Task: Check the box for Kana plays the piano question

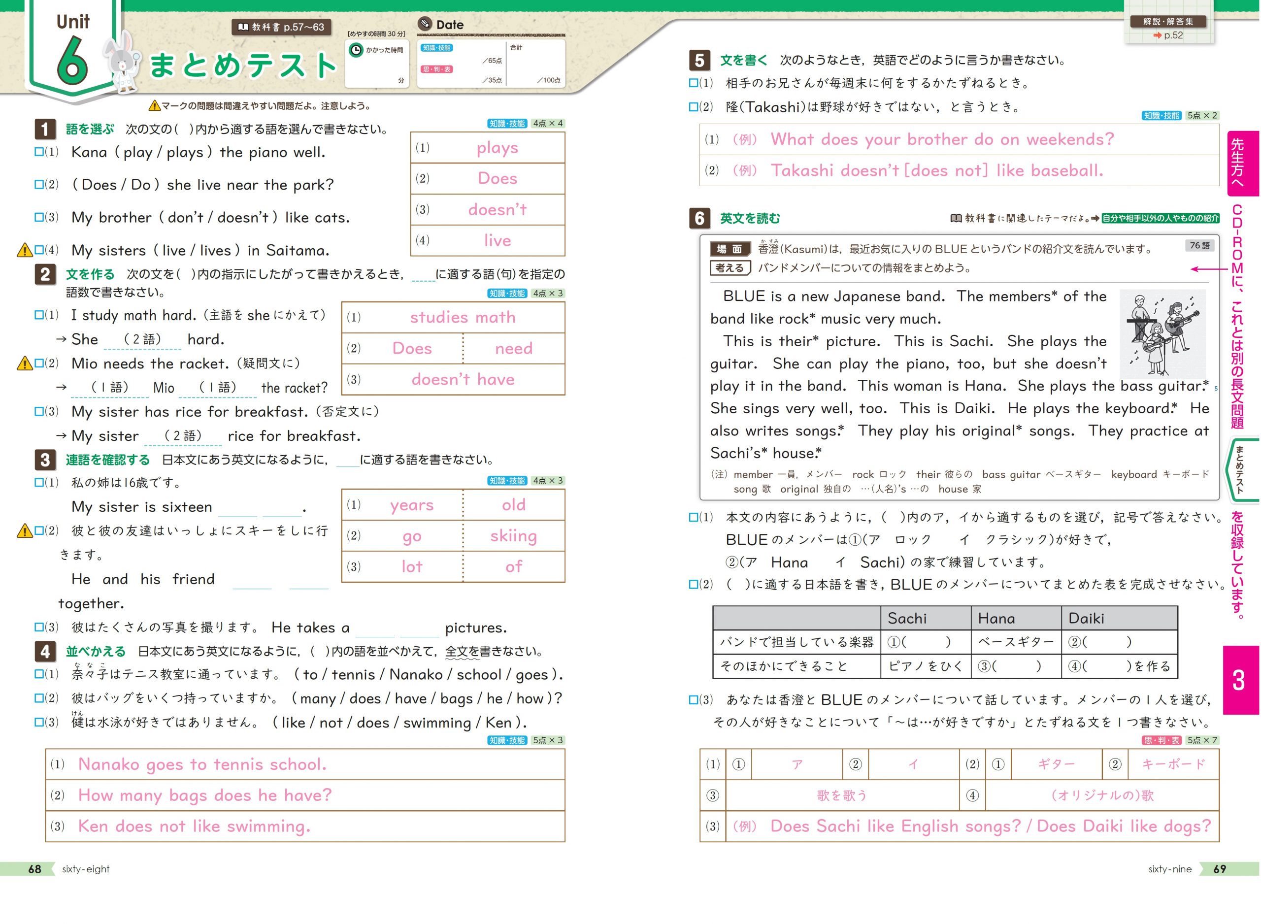Action: (39, 152)
